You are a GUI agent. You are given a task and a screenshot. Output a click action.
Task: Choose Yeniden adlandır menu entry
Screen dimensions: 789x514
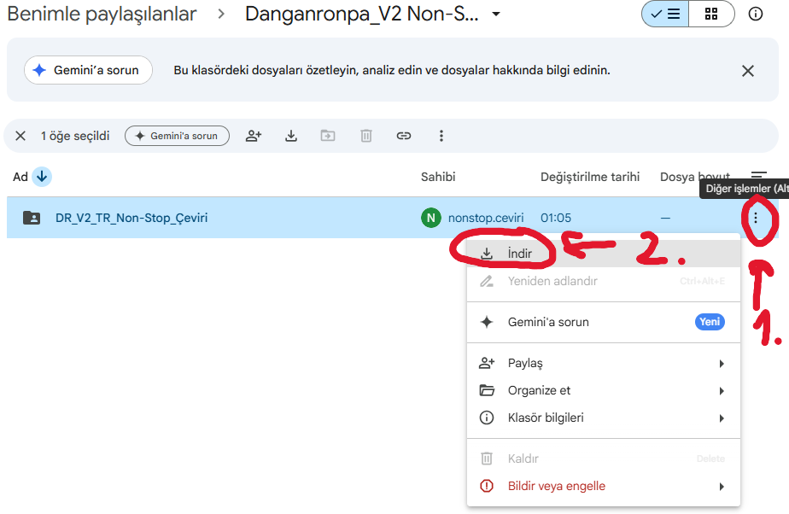(604, 281)
